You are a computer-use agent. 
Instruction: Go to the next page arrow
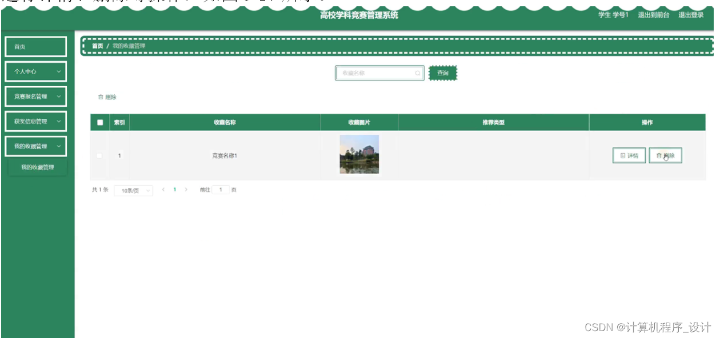[x=186, y=190]
